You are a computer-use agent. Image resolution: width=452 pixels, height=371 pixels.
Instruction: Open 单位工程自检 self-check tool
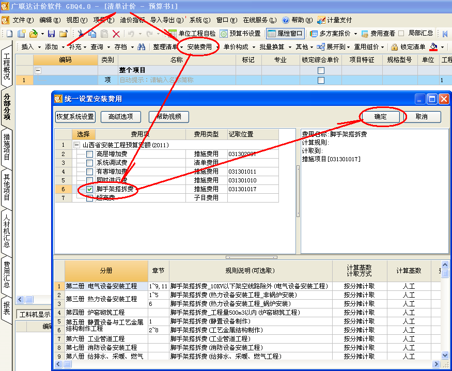click(192, 34)
